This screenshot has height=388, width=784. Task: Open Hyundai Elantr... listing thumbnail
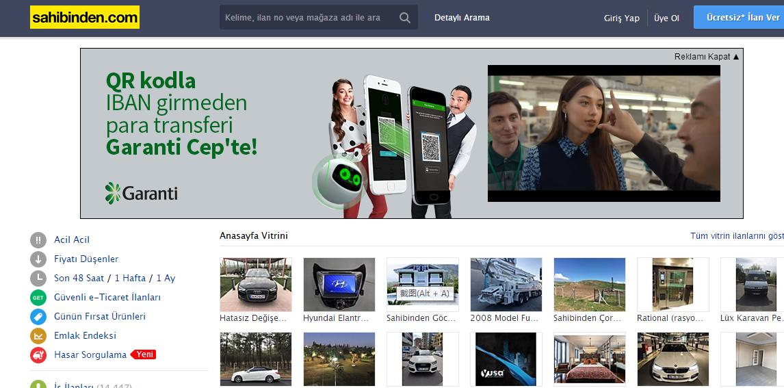point(339,285)
